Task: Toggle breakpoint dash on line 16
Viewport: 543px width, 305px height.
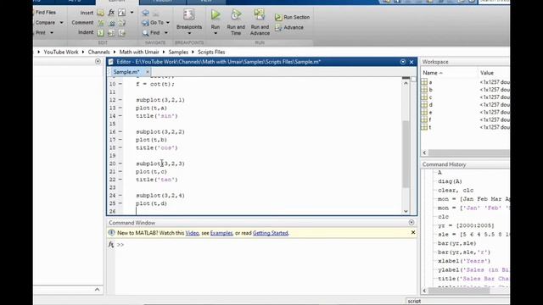Action: [120, 132]
